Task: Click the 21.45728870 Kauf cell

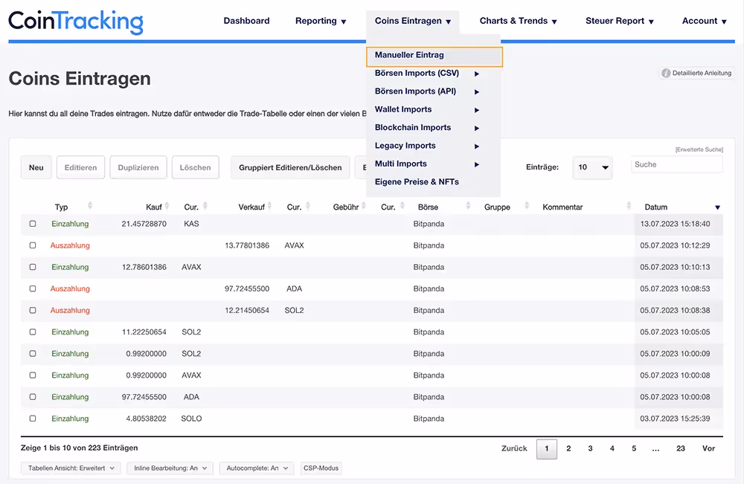Action: click(x=144, y=224)
